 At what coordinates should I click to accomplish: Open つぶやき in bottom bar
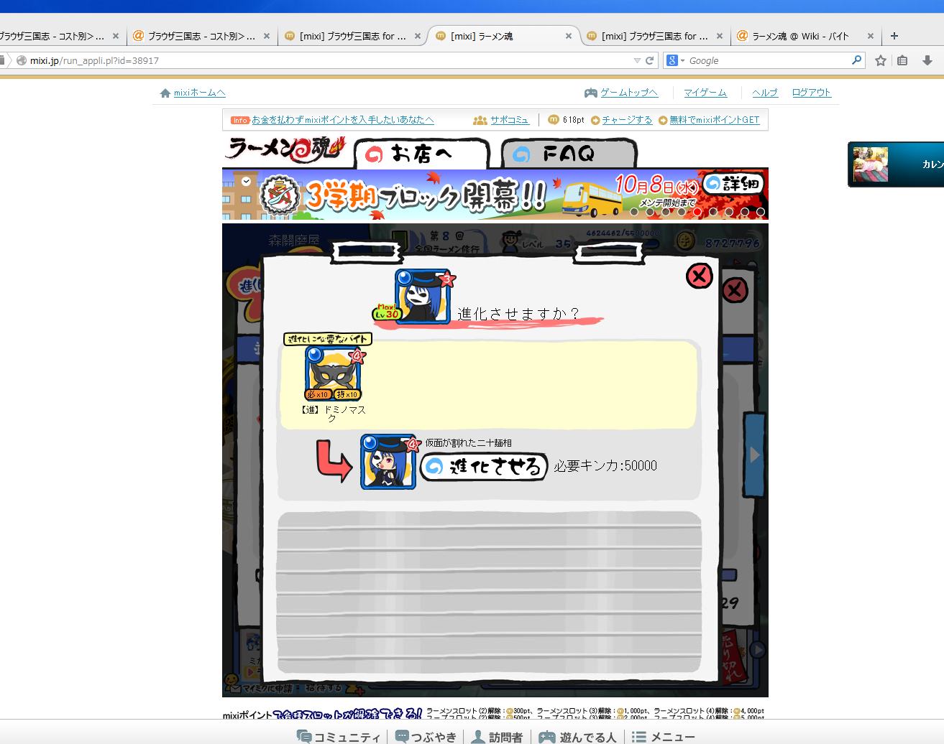[426, 737]
